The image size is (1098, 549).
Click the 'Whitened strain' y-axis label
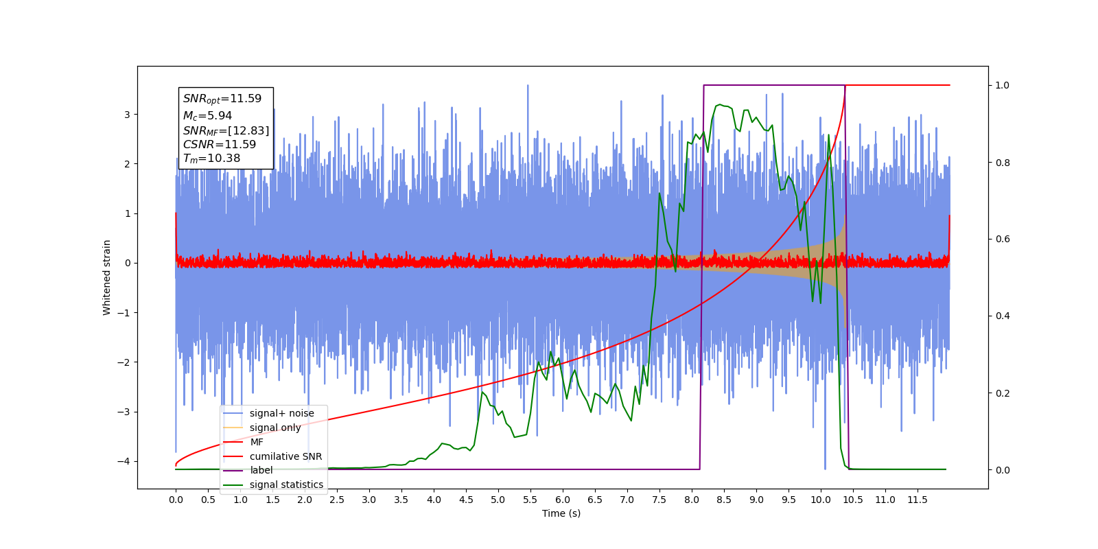106,277
